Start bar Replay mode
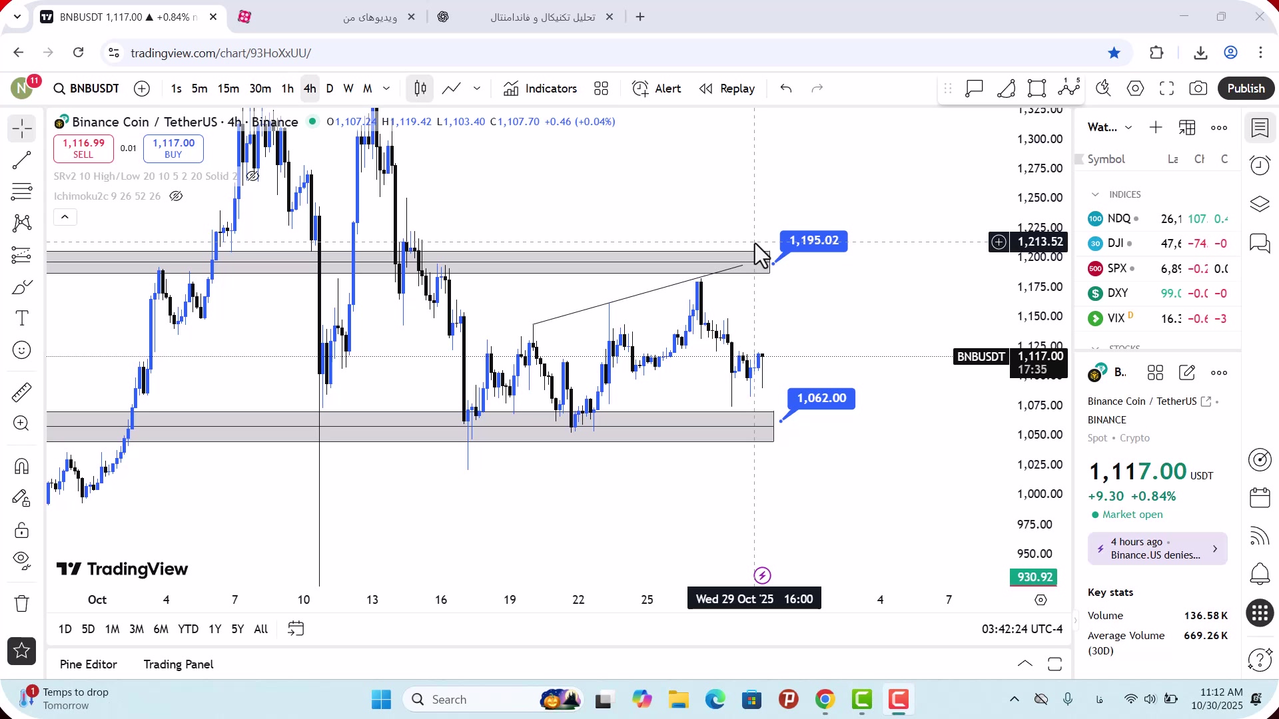This screenshot has height=719, width=1279. pos(727,89)
